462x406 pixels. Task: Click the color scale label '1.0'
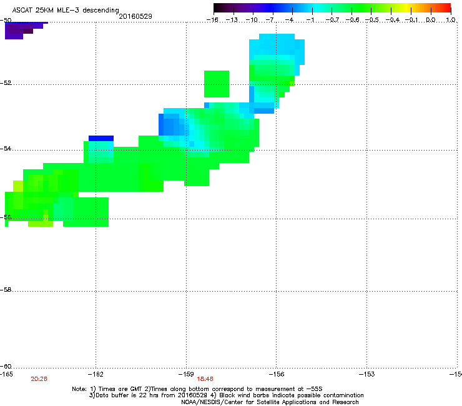pos(451,20)
